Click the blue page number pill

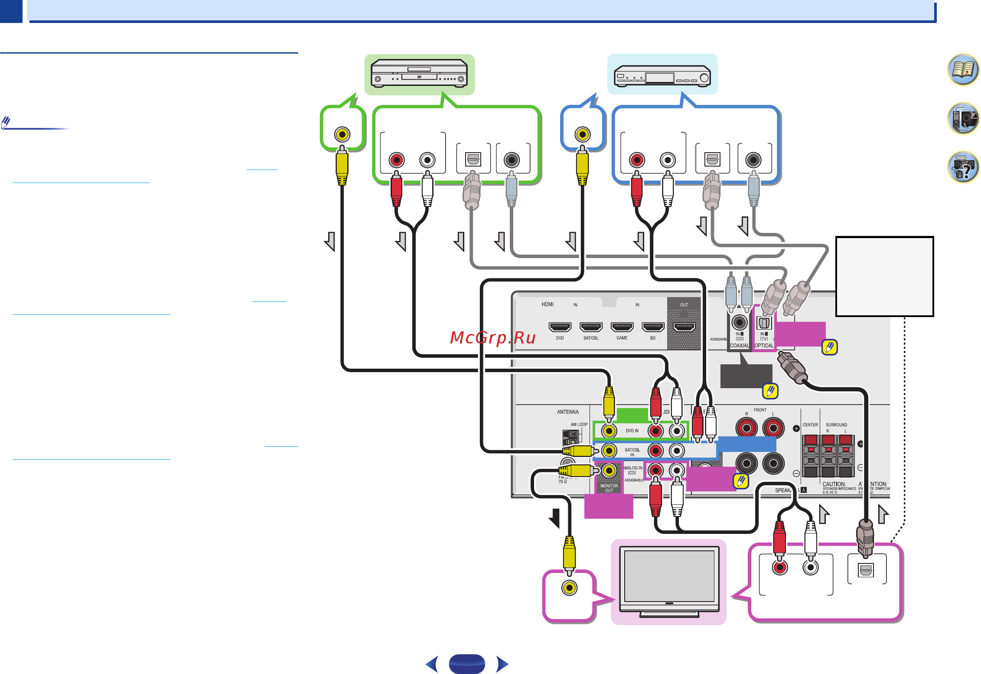point(467,664)
